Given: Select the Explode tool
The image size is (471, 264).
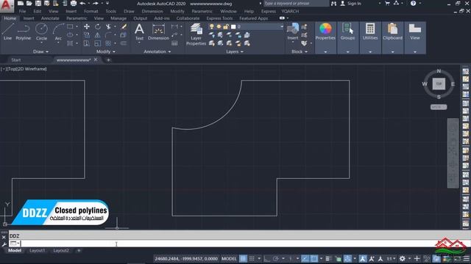Looking at the screenshot, I should pos(123,35).
